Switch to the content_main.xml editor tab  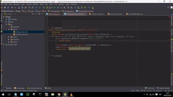(97, 14)
